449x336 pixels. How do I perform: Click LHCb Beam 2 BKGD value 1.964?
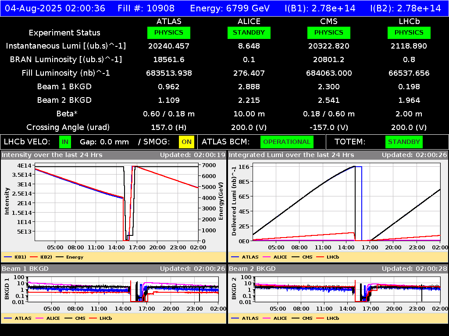(x=409, y=100)
